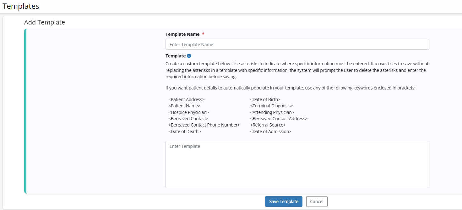Click the Template info icon
Viewport: 462px width, 210px height.
(x=189, y=56)
